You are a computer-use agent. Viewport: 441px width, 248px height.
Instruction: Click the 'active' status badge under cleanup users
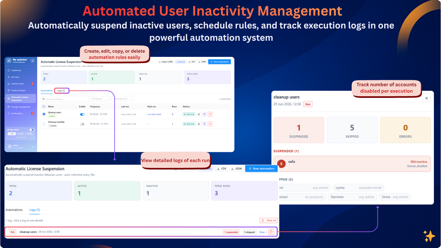(x=52, y=116)
